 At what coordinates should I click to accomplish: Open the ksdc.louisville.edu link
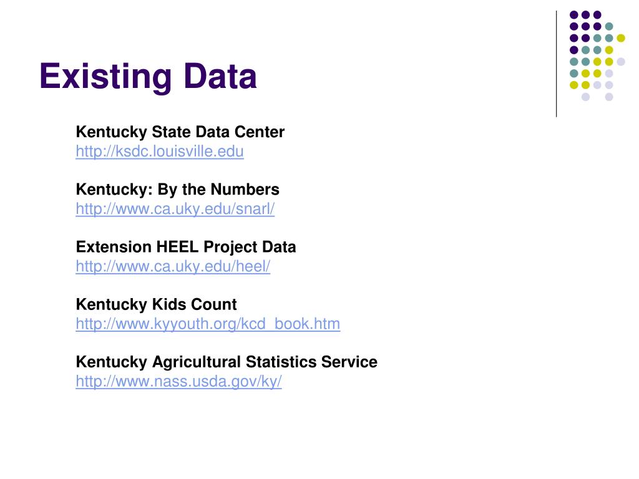[160, 152]
